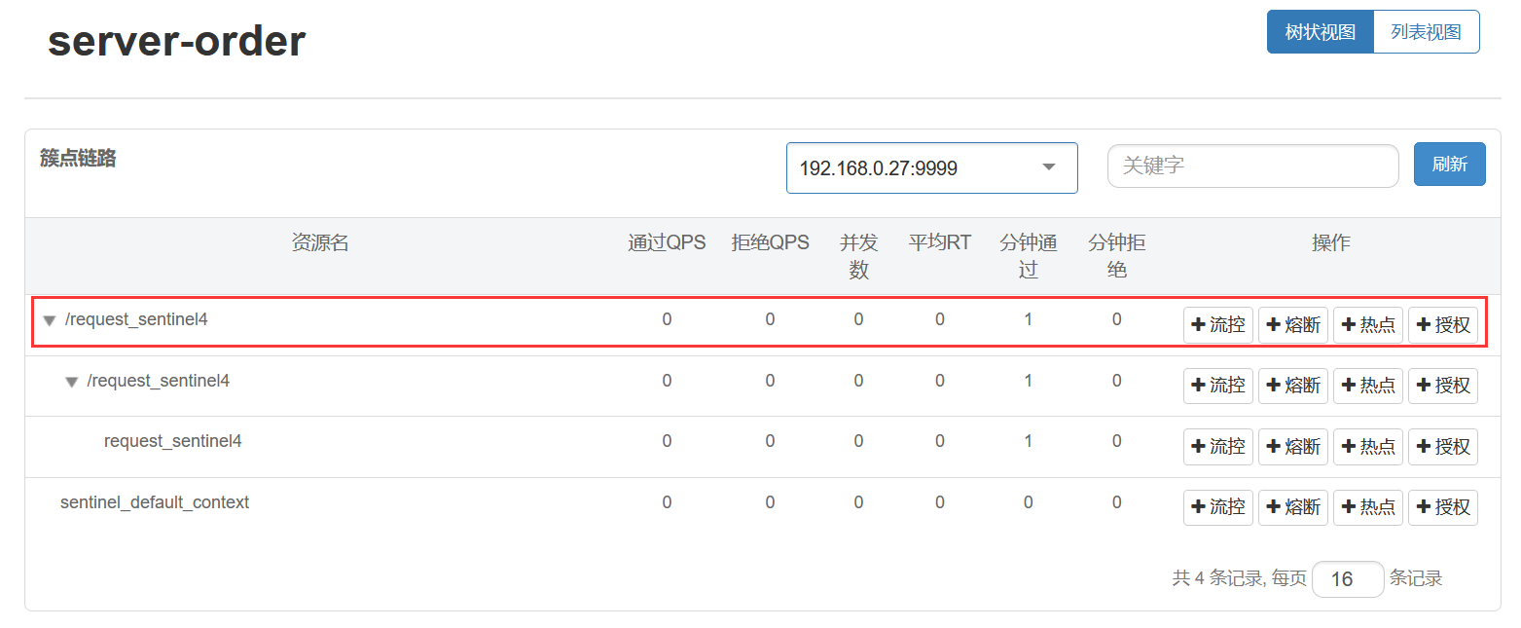Image resolution: width=1521 pixels, height=628 pixels.
Task: Add authorization (授权) for sentinel_default_context
Action: [x=1442, y=507]
